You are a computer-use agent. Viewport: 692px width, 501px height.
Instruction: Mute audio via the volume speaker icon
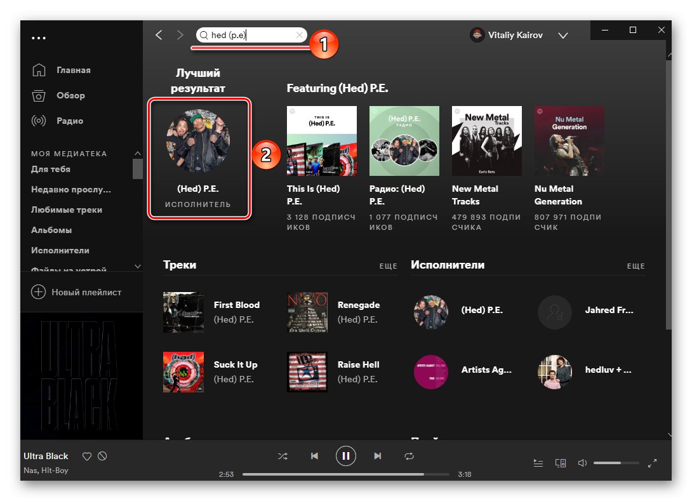pyautogui.click(x=582, y=463)
